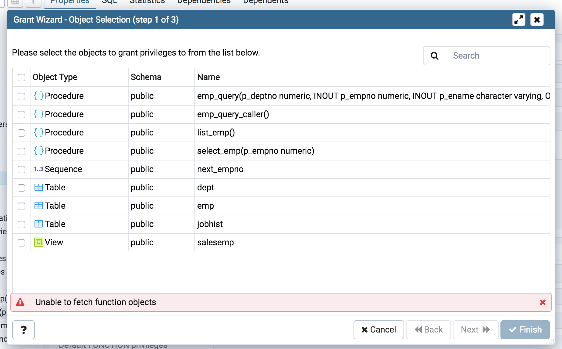Select the list_emp() procedure checkbox
562x349 pixels.
tap(21, 133)
